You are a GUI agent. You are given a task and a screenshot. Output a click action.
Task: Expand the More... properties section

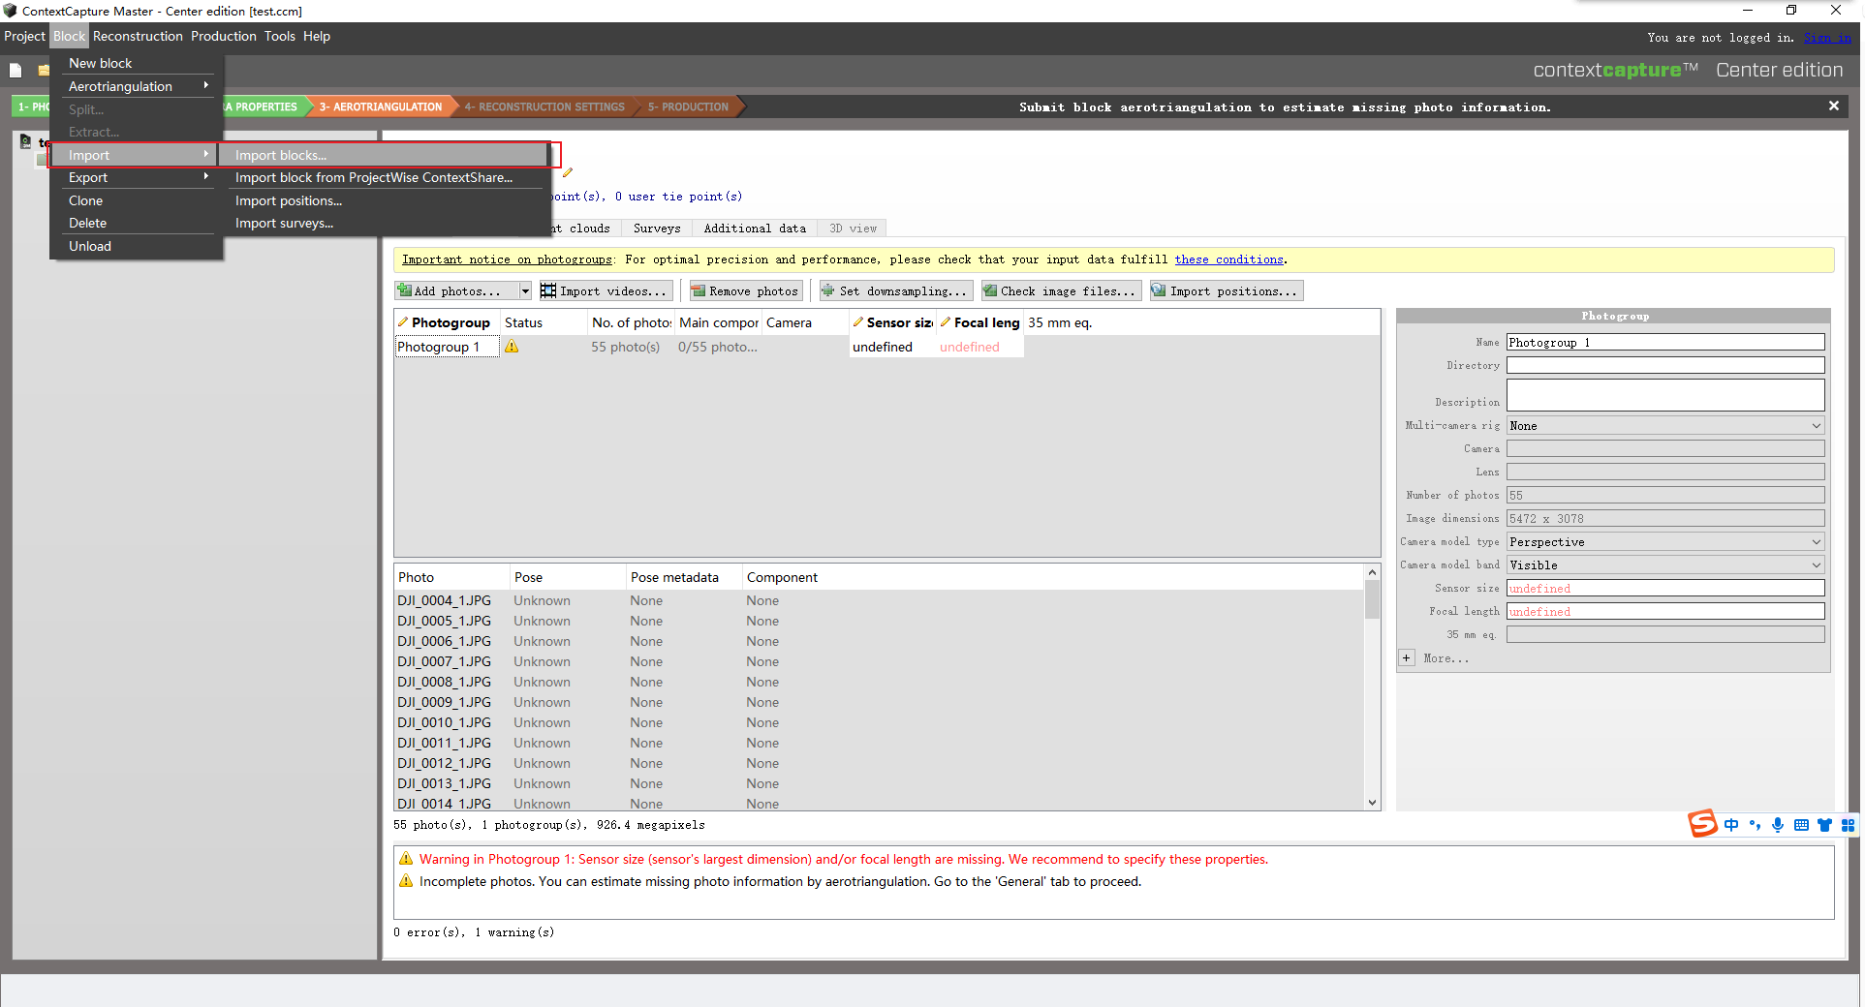click(1407, 658)
